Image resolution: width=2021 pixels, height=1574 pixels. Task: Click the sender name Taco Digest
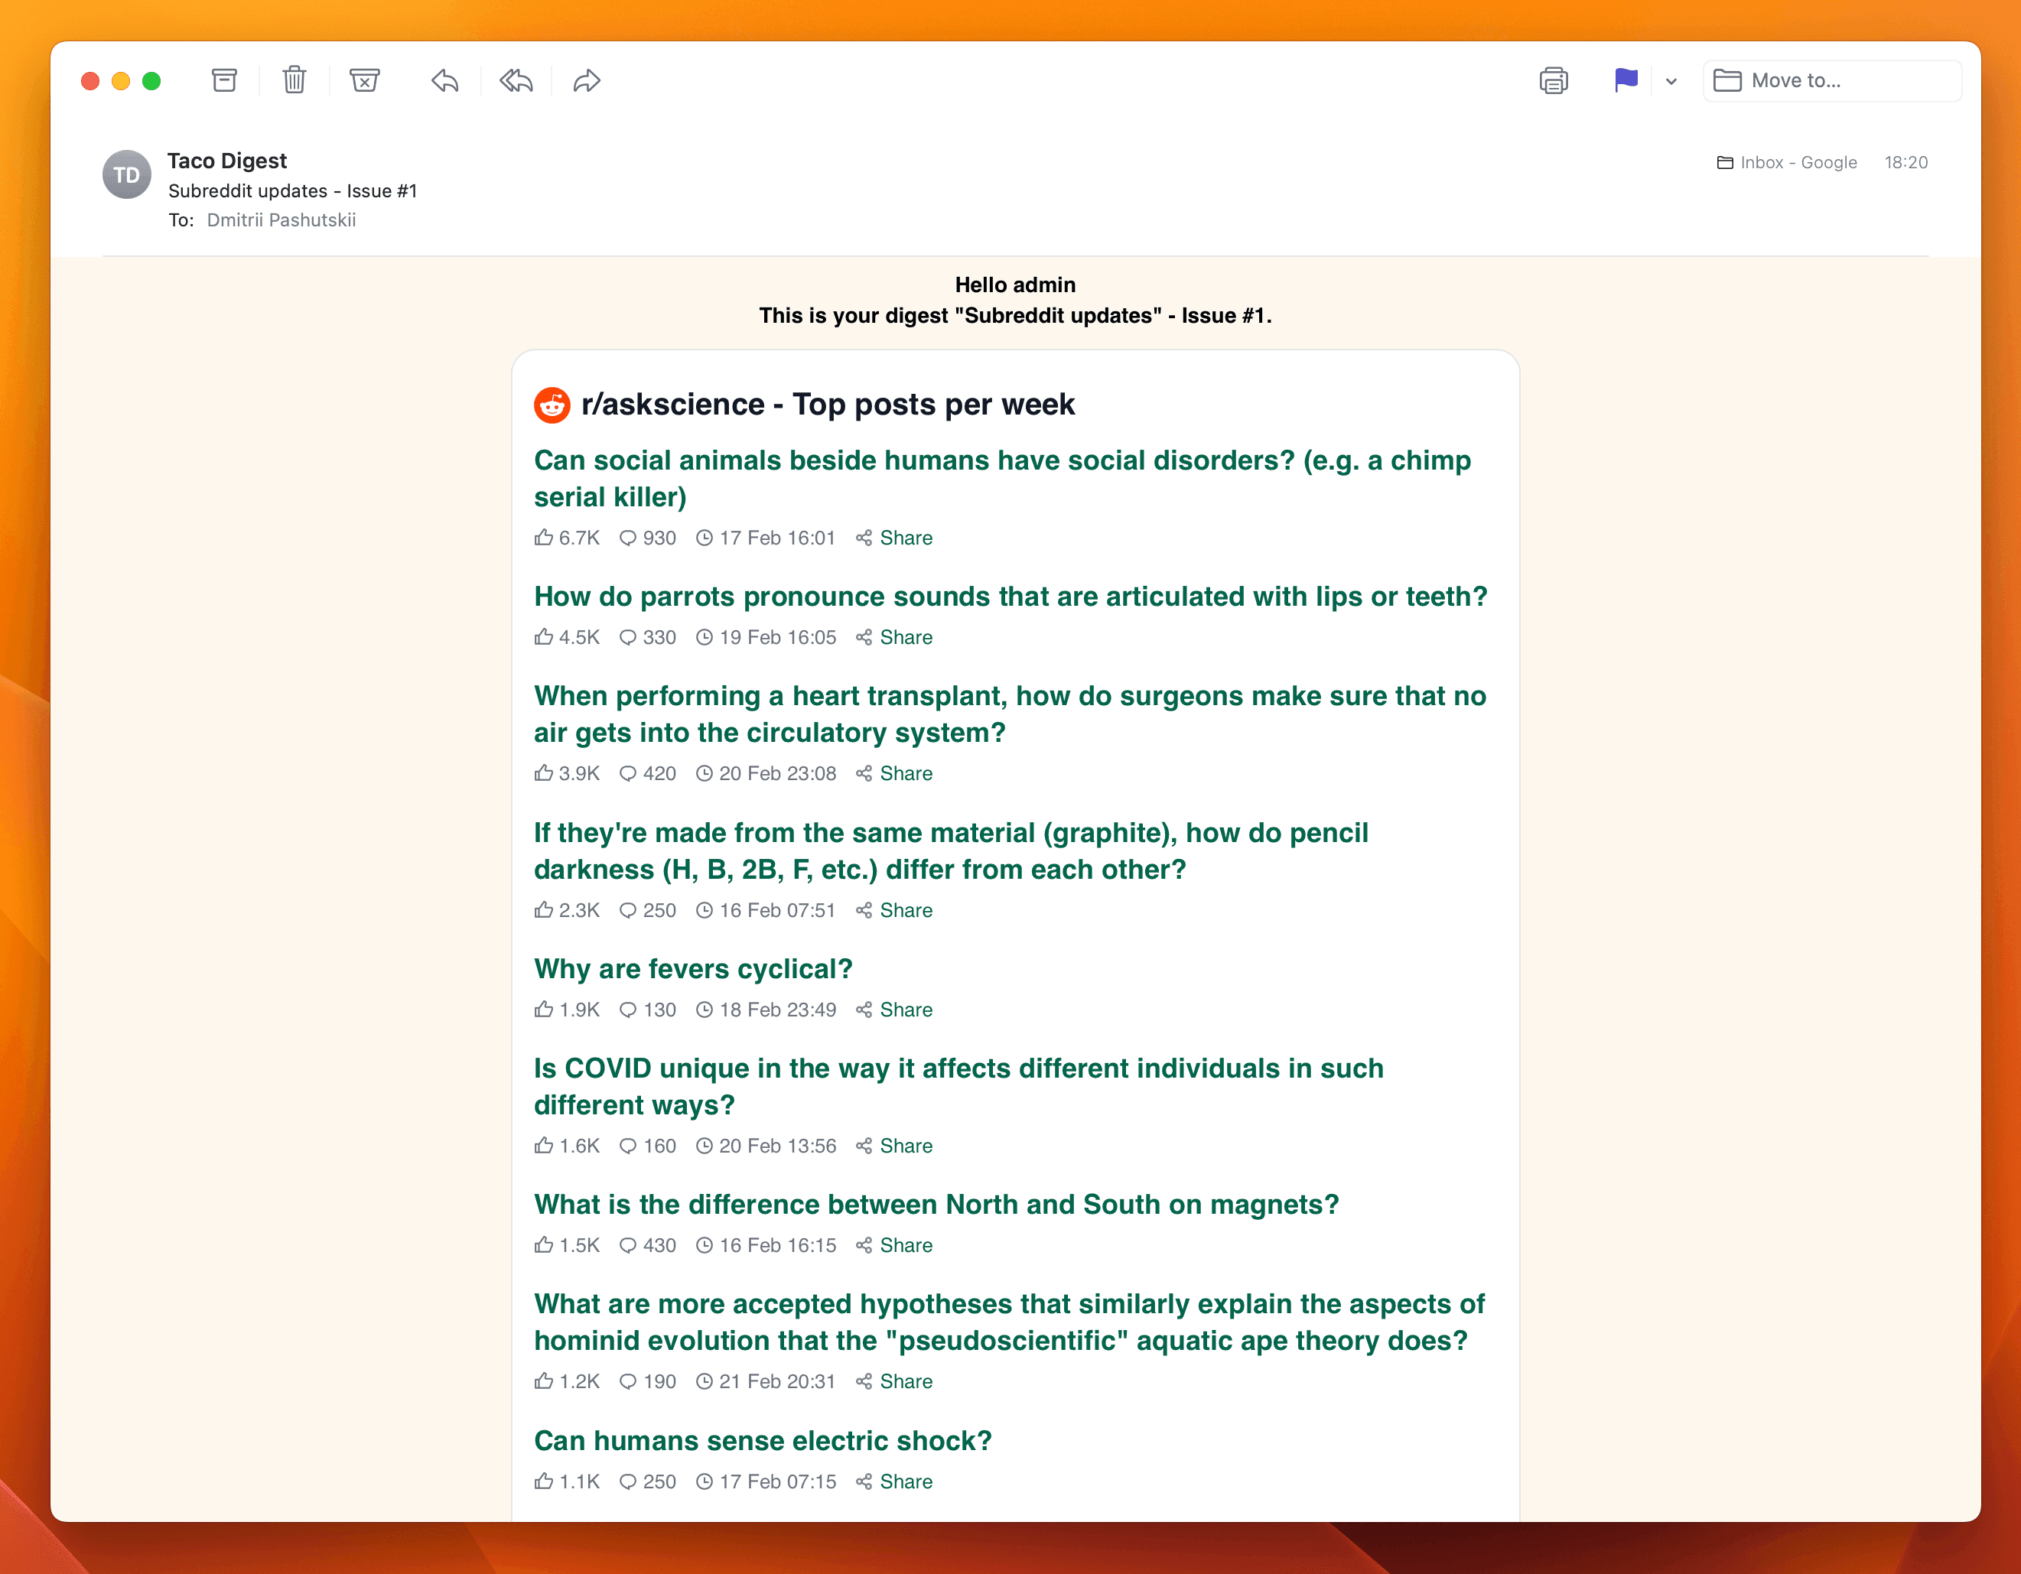click(x=226, y=161)
